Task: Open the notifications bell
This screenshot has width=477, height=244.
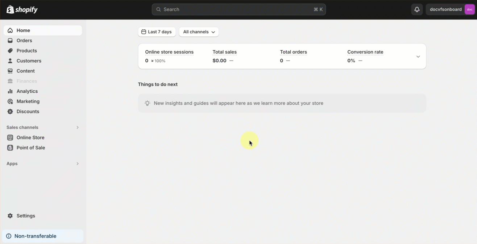Action: (417, 9)
